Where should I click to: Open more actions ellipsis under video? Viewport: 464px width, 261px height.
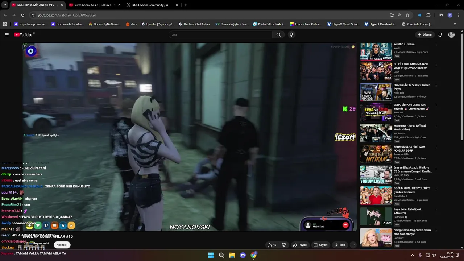point(353,245)
